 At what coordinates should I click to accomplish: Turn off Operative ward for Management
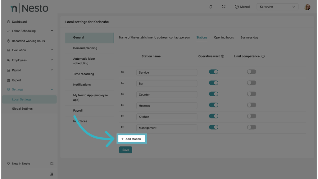(x=213, y=127)
